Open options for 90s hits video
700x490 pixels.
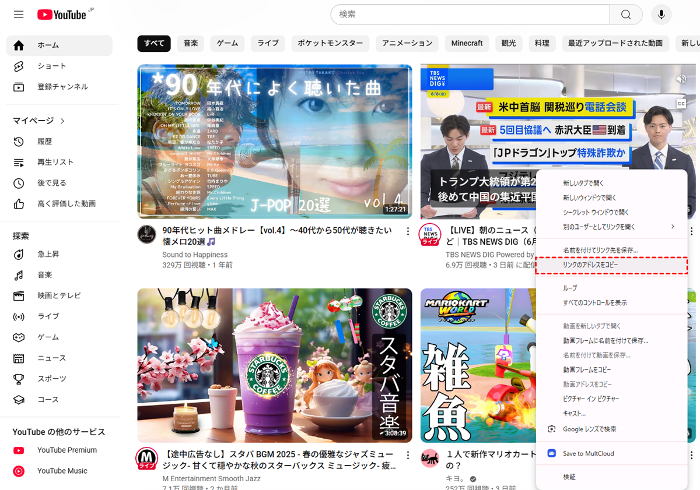(x=408, y=231)
